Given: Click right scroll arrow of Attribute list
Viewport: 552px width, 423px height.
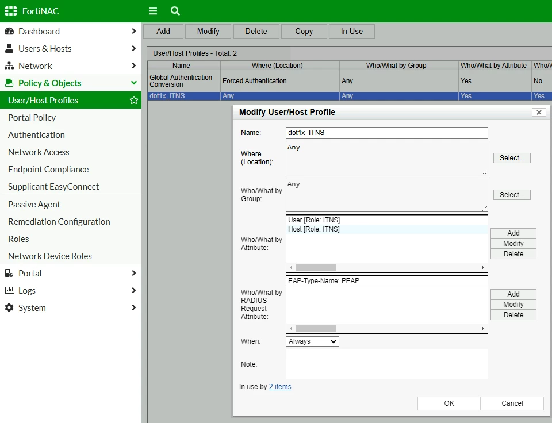Looking at the screenshot, I should pyautogui.click(x=482, y=267).
